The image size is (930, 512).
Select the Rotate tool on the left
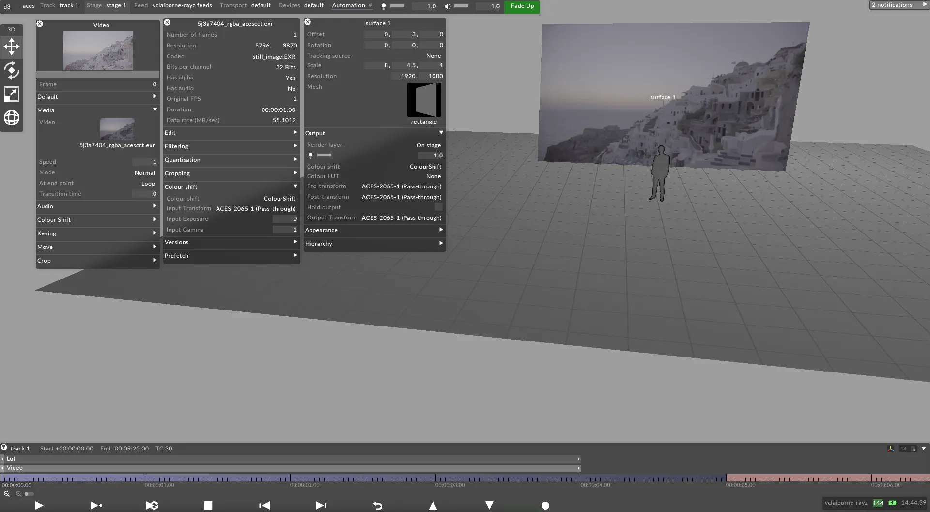pos(12,70)
